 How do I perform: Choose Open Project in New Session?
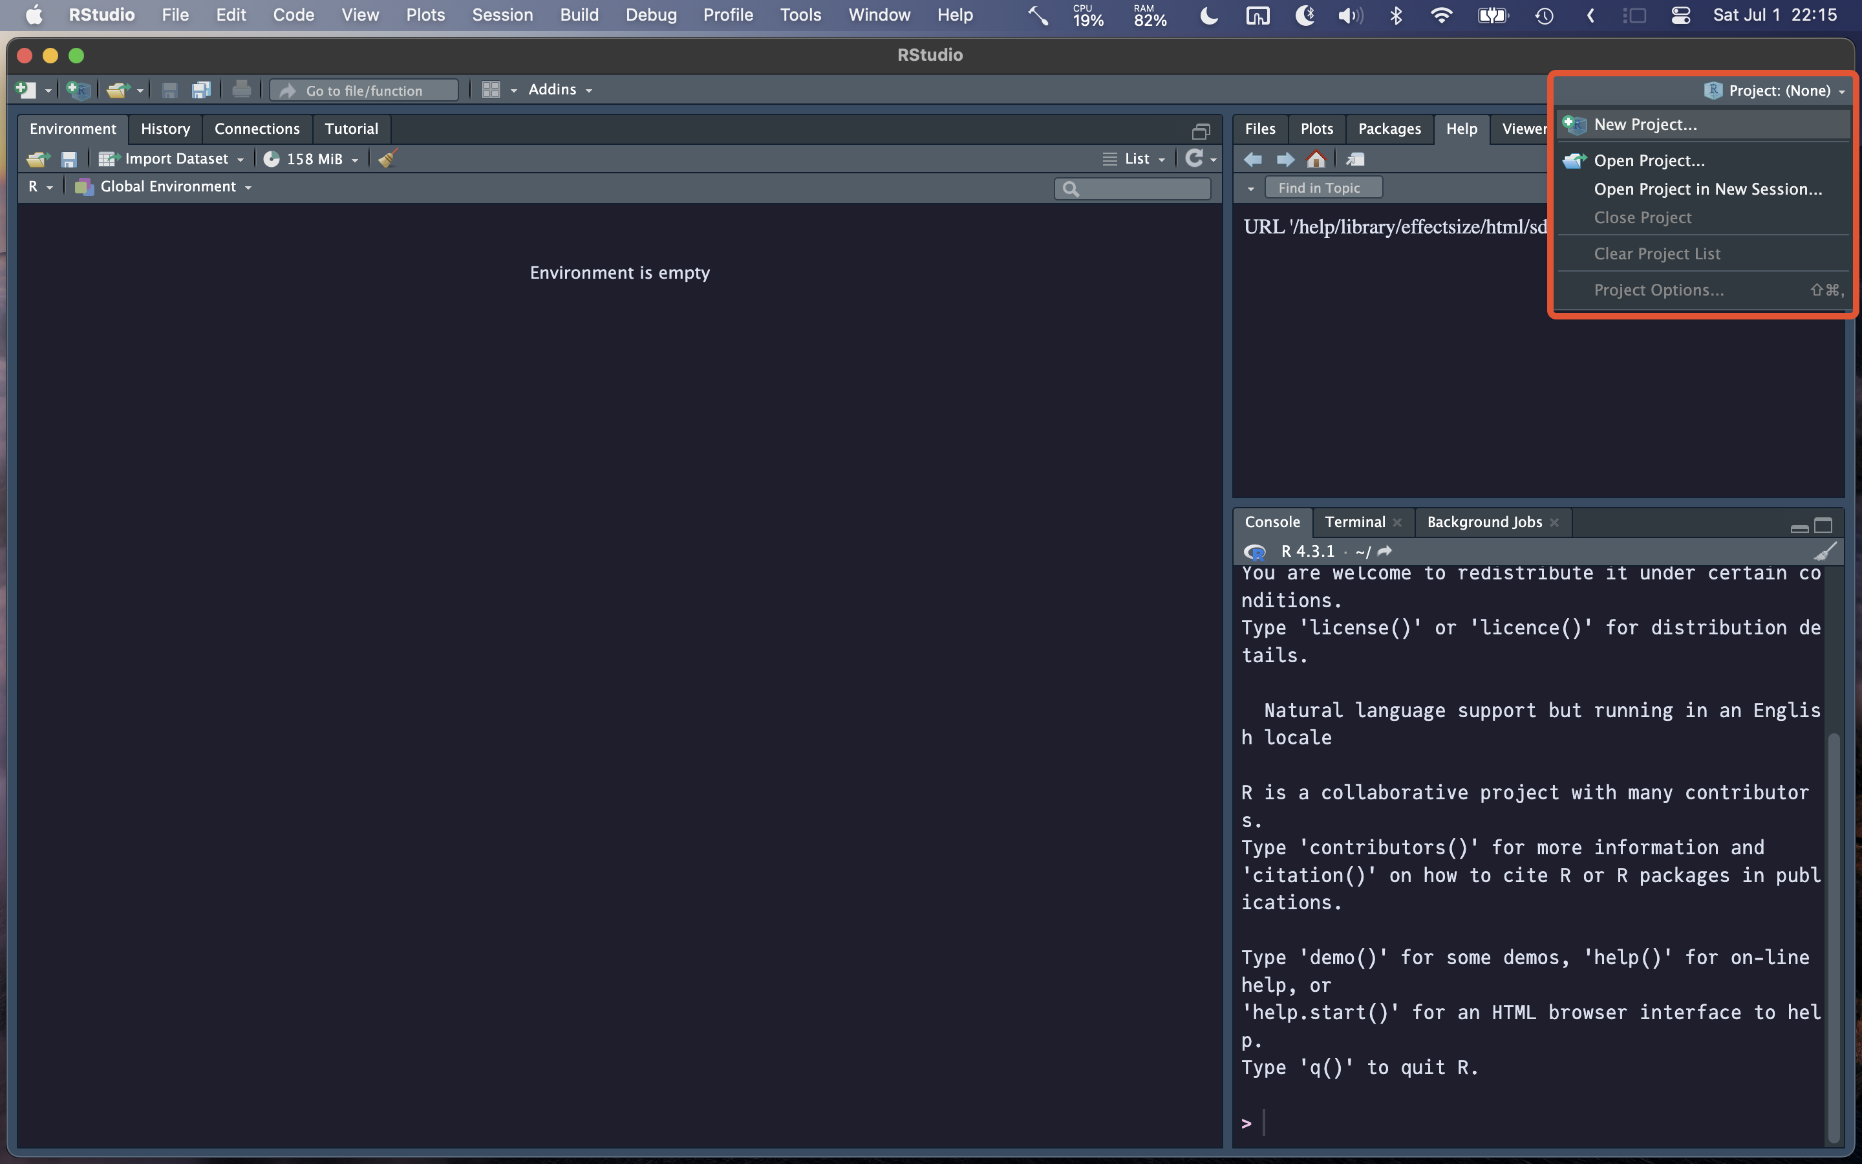[1707, 189]
